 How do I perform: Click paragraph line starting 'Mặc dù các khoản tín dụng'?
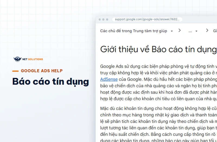pyautogui.click(x=158, y=108)
